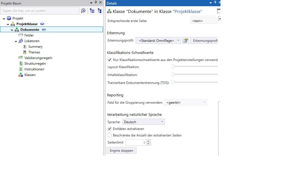286x178 pixels.
Task: Click into the Projekt-Baum search field
Action: 40,11
